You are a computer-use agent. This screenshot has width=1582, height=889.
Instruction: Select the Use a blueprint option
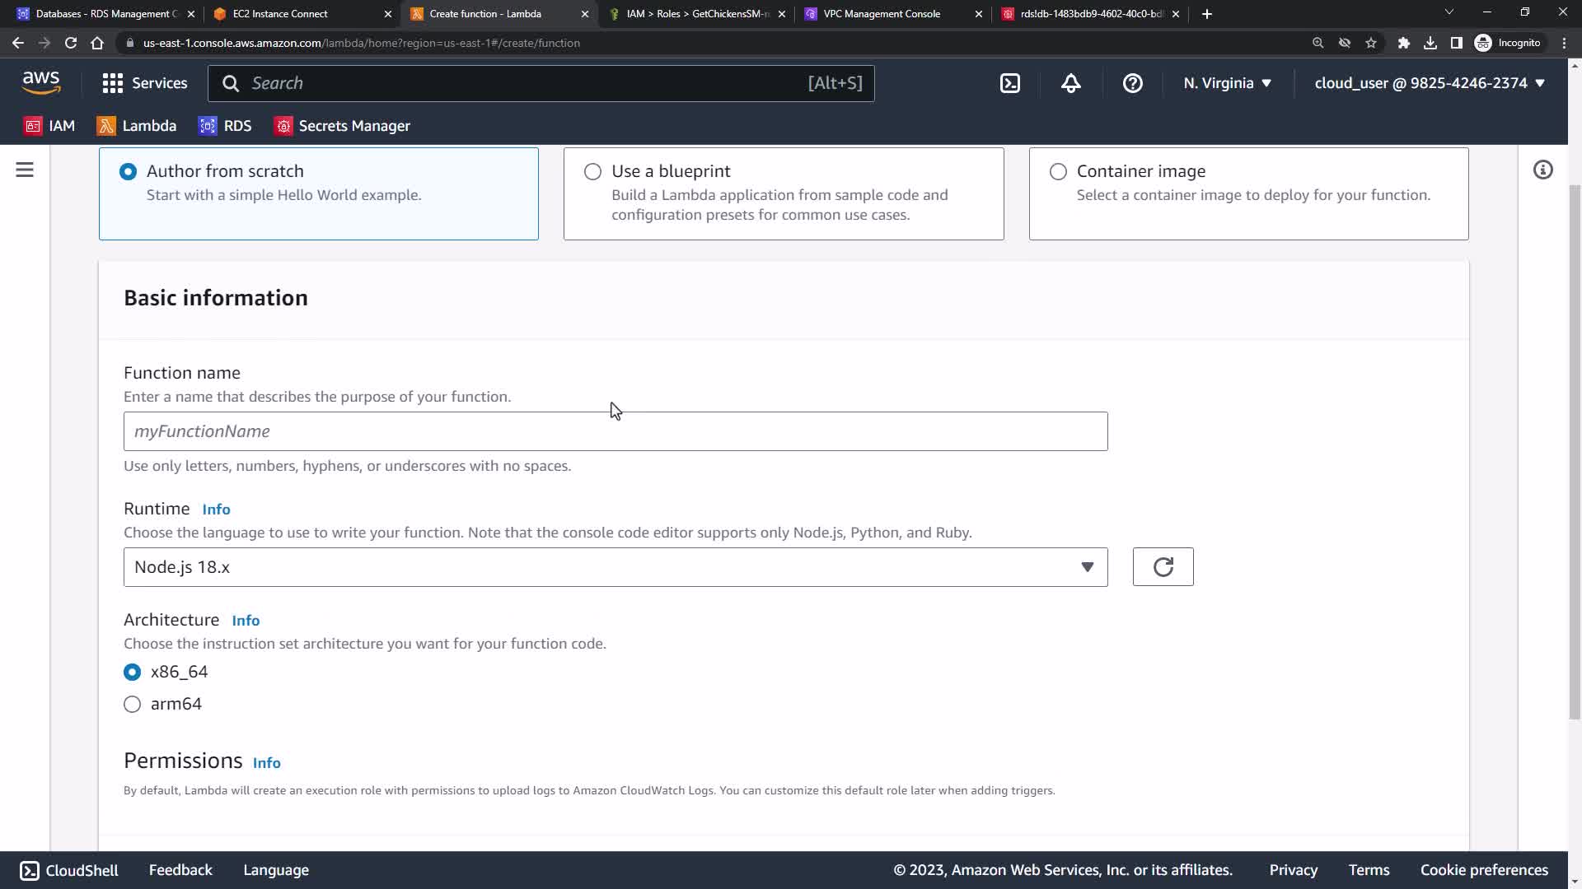coord(592,171)
